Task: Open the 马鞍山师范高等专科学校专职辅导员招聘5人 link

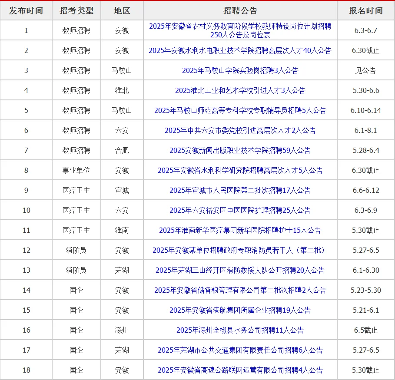Action: coord(240,110)
